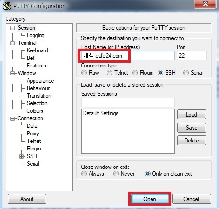Collapse the Session tree node
Screen dimensions: 219x209
(x=12, y=28)
